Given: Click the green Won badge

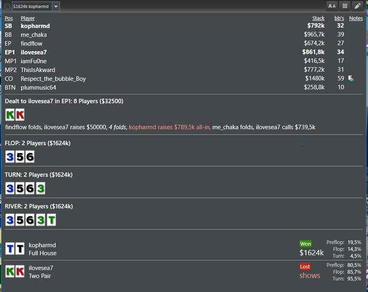Looking at the screenshot, I should pyautogui.click(x=305, y=244).
